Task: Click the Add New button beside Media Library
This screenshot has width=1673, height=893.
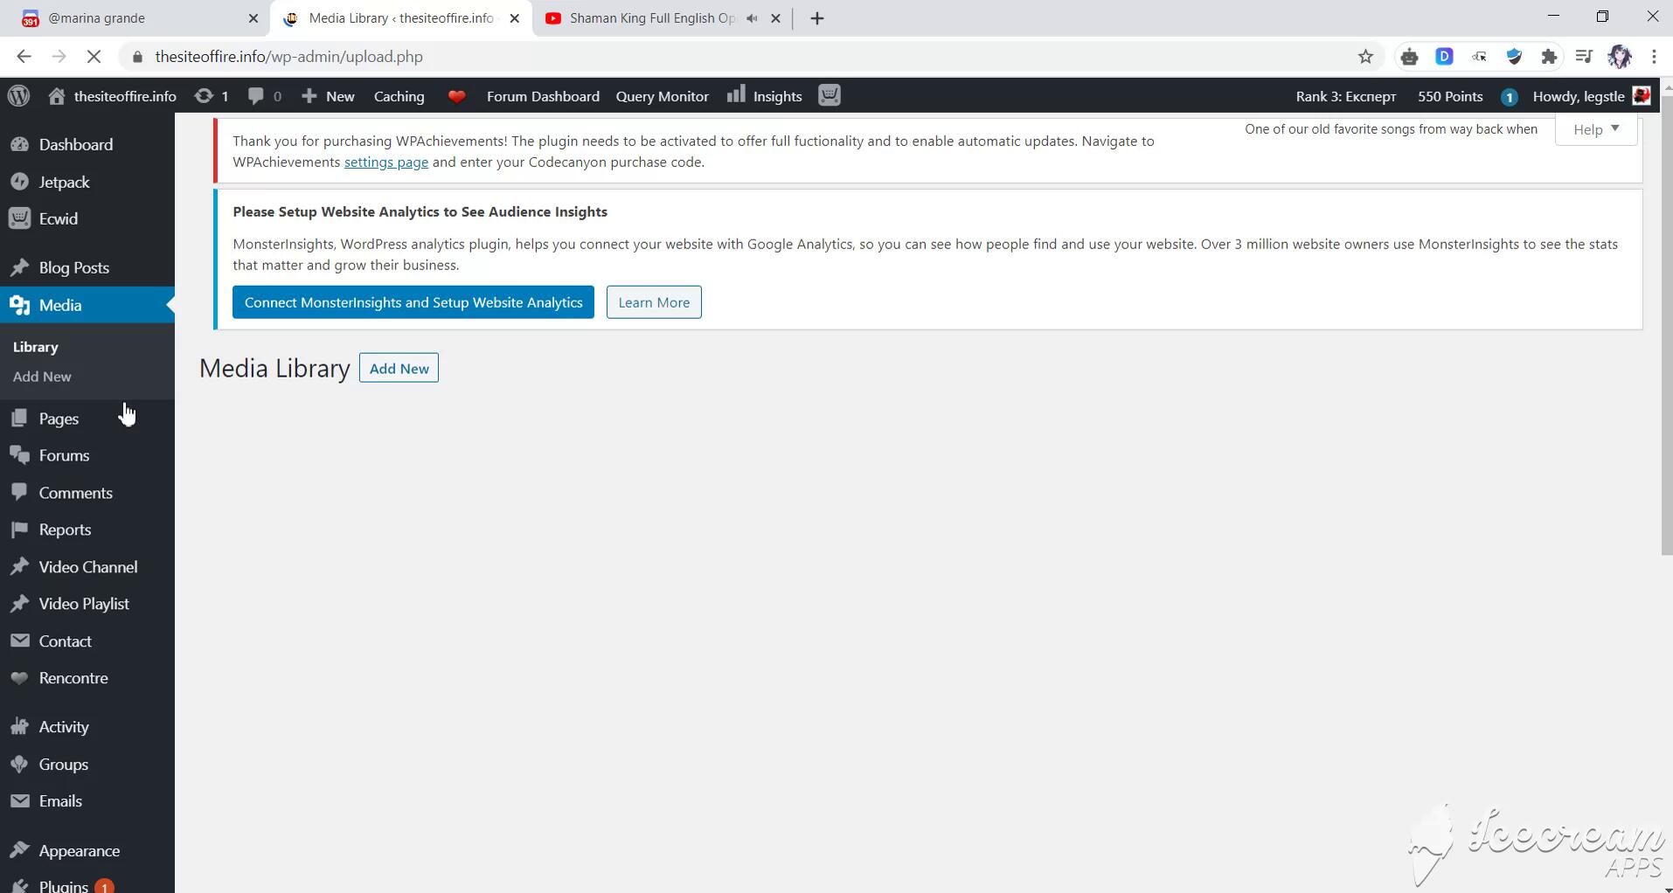Action: (399, 368)
